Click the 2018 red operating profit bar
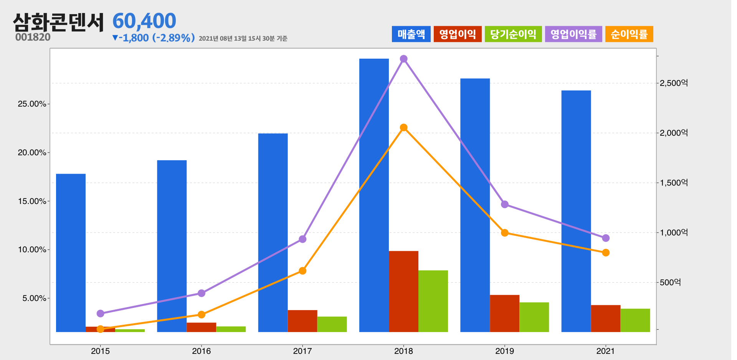This screenshot has height=360, width=737. coord(403,291)
